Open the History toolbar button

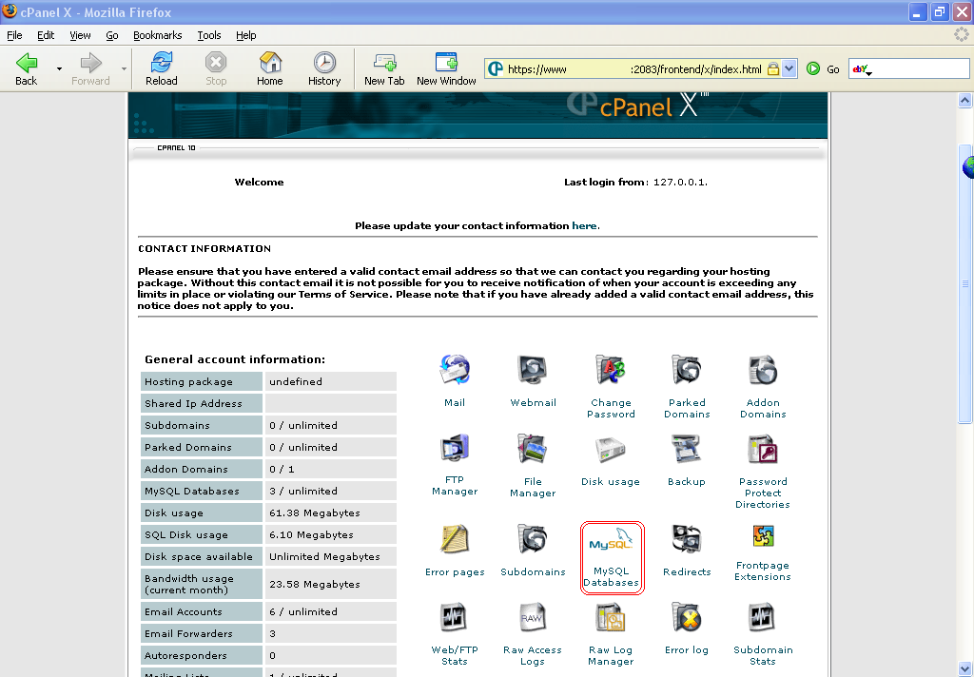coord(324,69)
